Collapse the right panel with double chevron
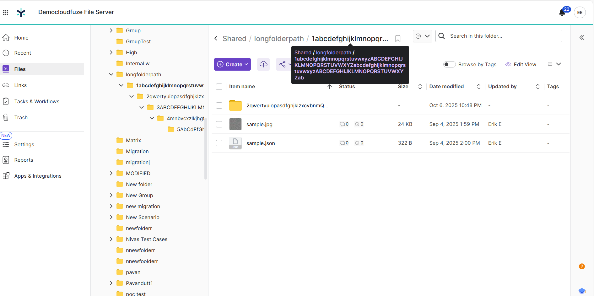The height and width of the screenshot is (296, 594). [x=582, y=38]
